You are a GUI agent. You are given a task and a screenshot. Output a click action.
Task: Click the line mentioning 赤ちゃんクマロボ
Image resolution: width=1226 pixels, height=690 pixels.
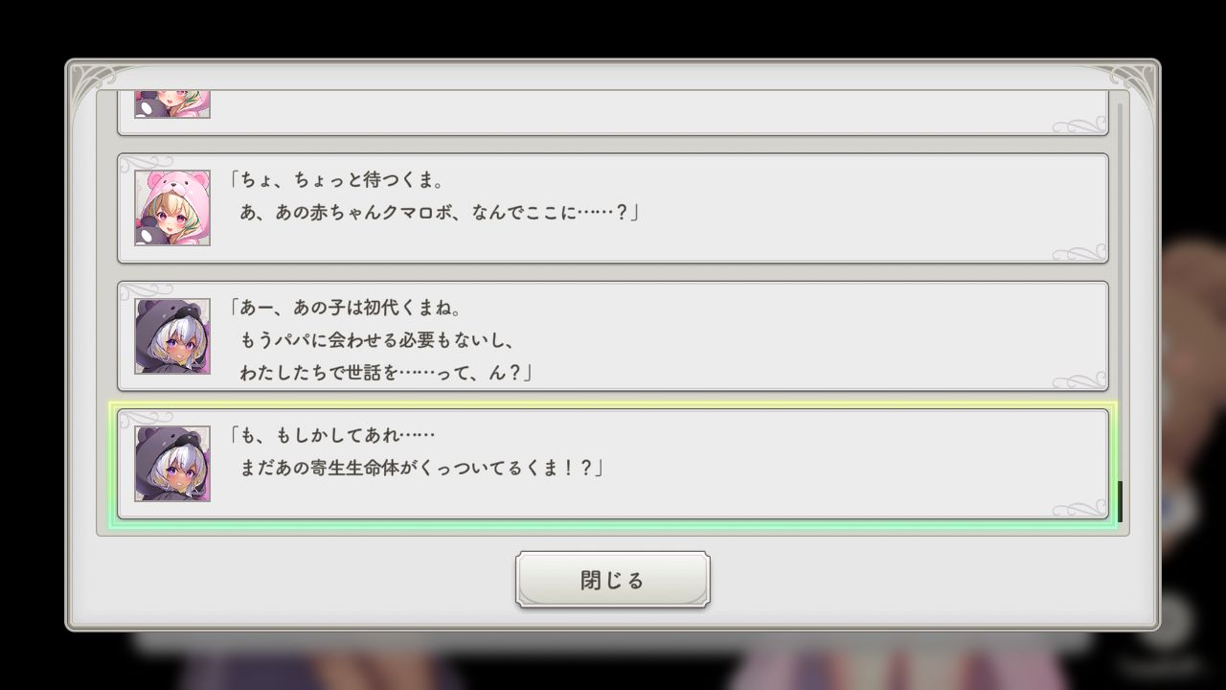pos(439,213)
